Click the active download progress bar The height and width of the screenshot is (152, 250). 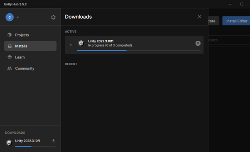139,50
